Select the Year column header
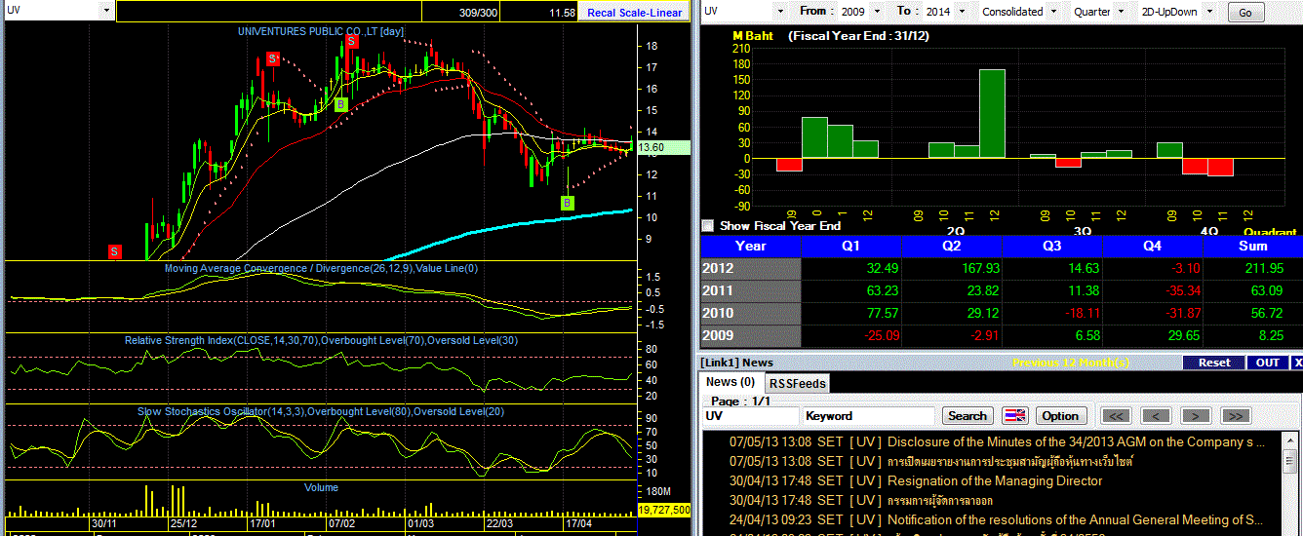 [751, 246]
